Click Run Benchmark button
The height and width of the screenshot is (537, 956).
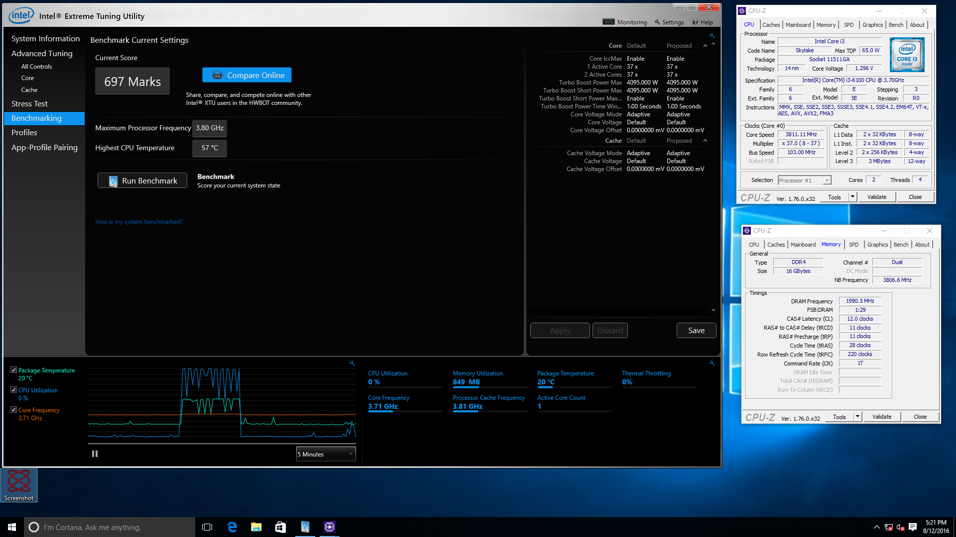142,180
